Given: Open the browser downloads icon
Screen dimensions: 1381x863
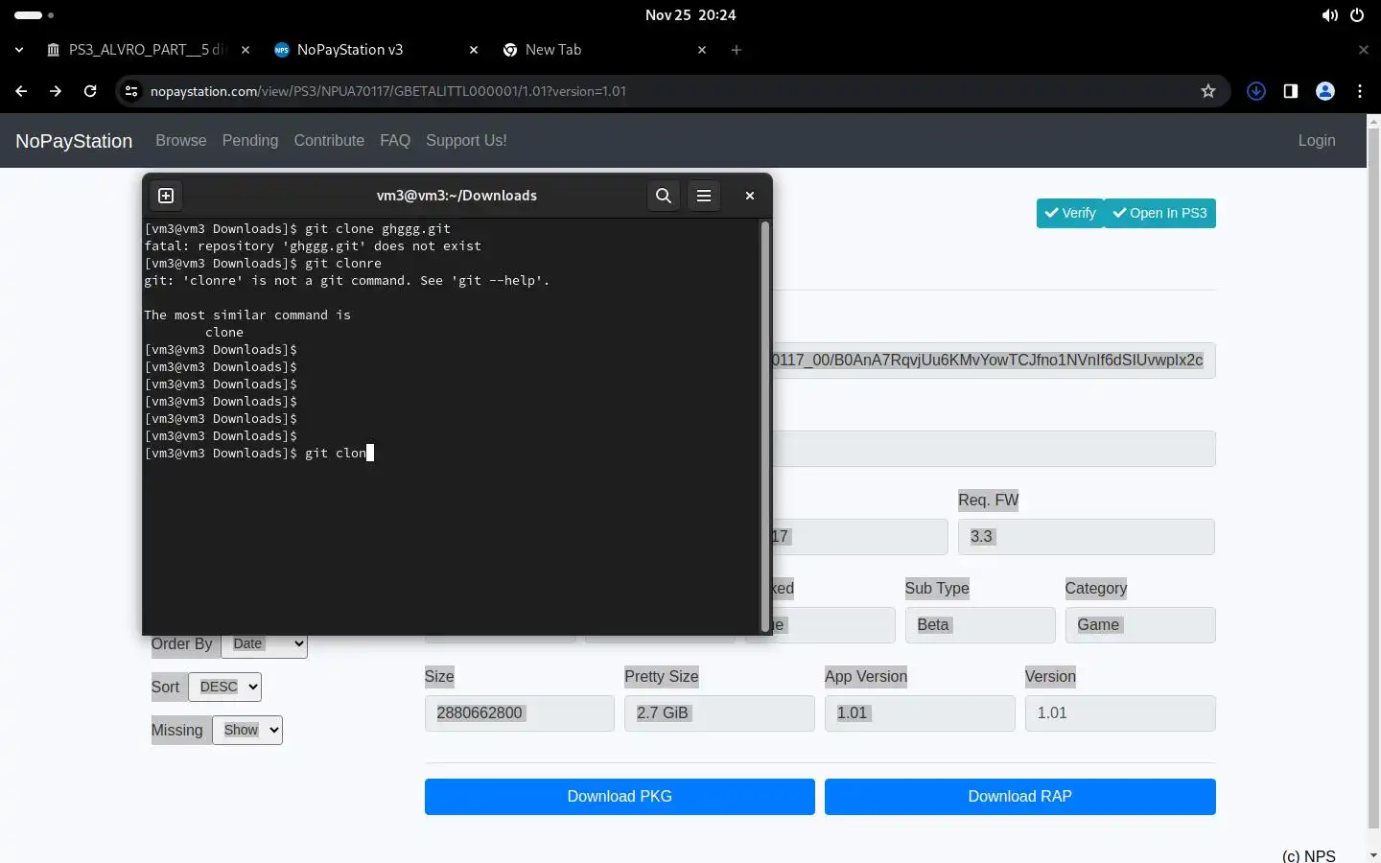Looking at the screenshot, I should 1256,91.
